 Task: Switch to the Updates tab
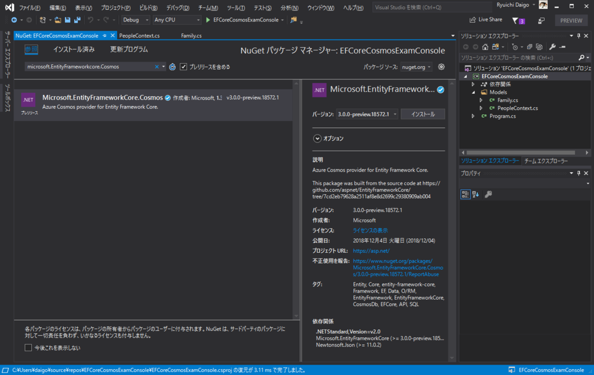(x=129, y=50)
